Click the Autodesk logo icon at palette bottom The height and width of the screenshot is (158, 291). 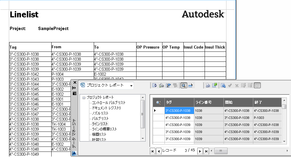(74, 153)
